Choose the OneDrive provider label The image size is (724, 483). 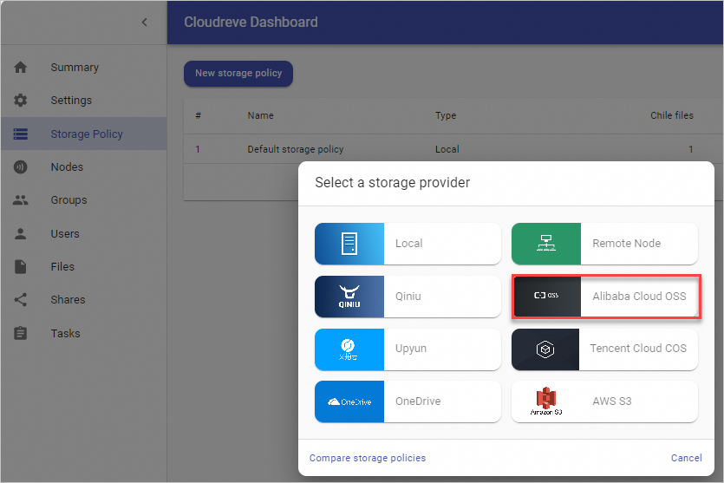418,401
